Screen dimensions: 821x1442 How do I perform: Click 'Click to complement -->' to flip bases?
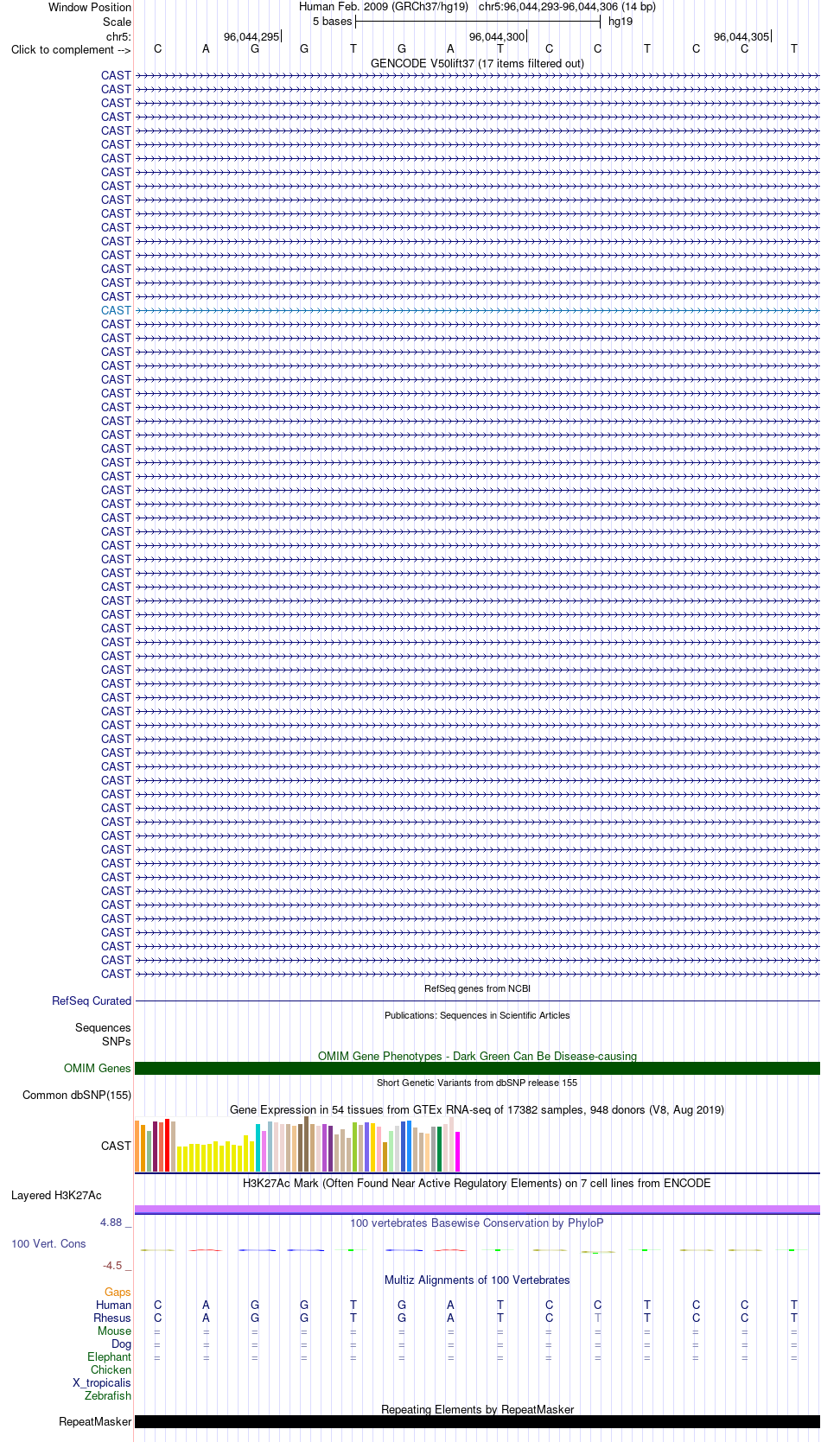pyautogui.click(x=71, y=49)
